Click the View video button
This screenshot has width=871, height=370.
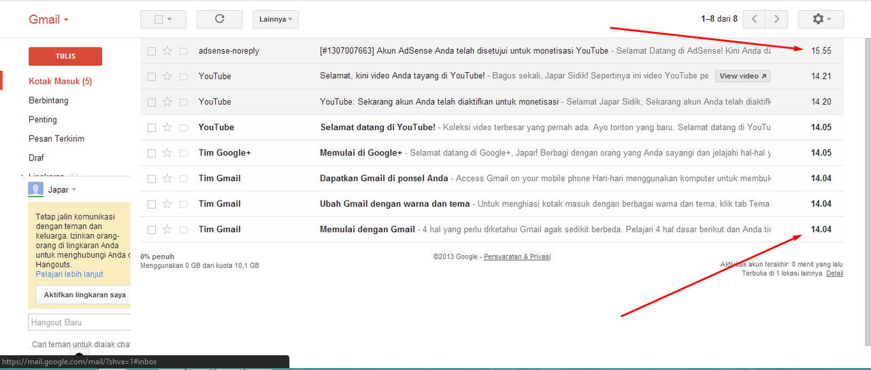click(742, 76)
